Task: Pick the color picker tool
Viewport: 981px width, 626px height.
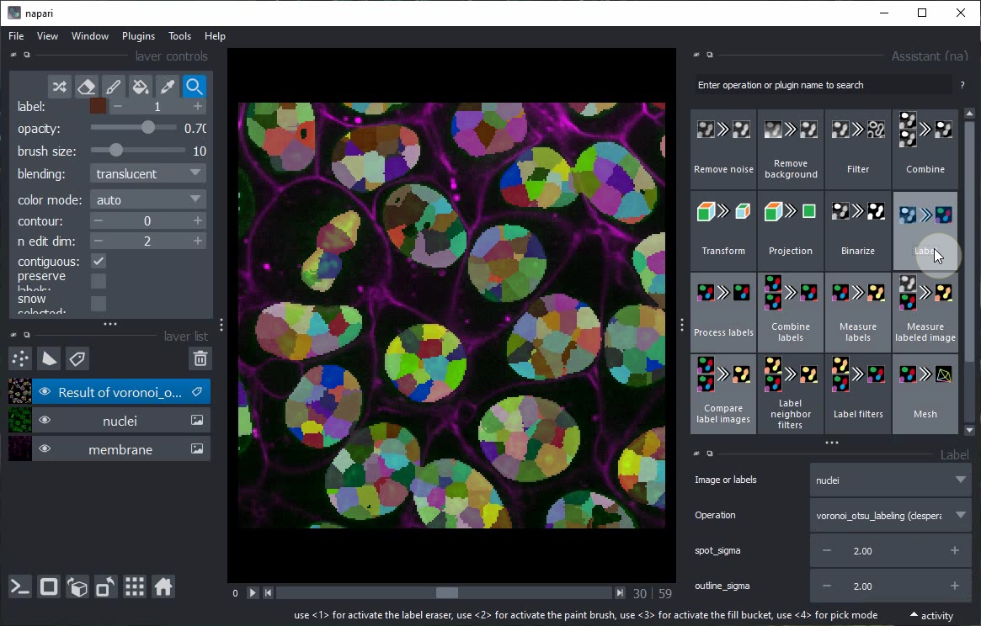Action: 168,87
